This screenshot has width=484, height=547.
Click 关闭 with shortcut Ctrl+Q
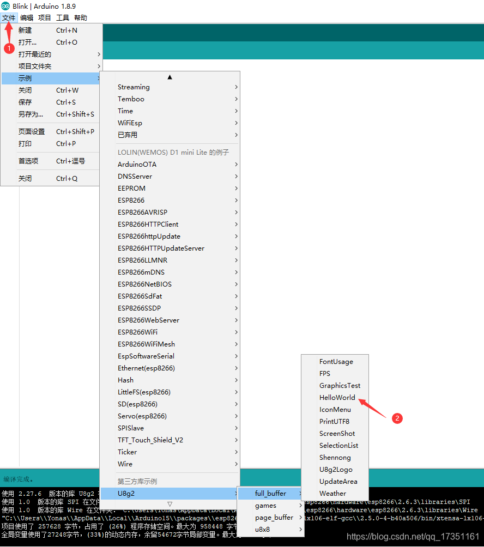(x=52, y=179)
